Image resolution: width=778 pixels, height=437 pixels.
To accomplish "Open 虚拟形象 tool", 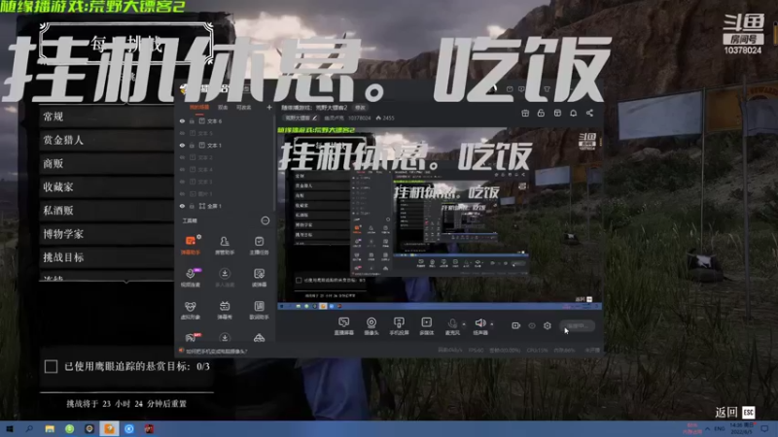I will tap(191, 310).
